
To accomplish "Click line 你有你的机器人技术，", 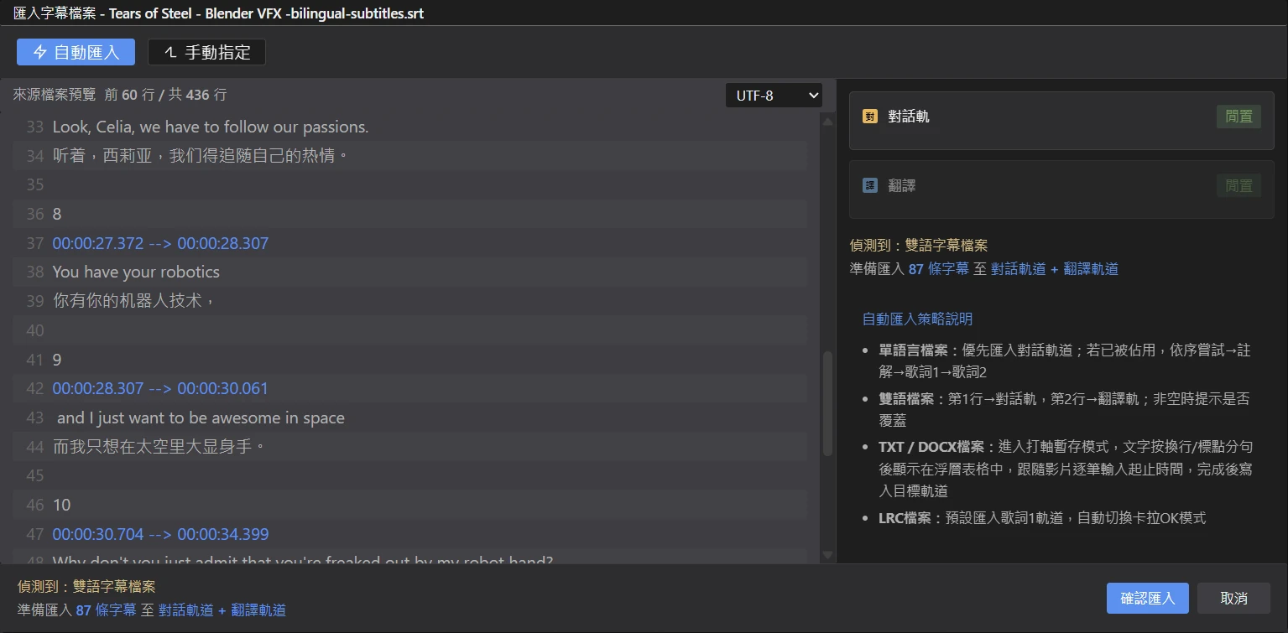I will (134, 301).
